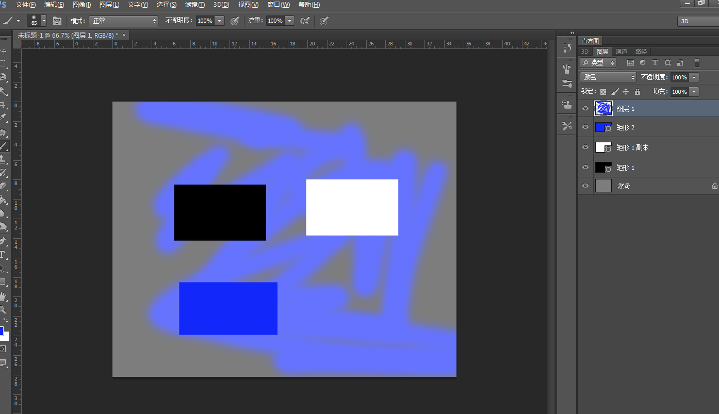Click the lock transparent pixels icon

(x=603, y=92)
